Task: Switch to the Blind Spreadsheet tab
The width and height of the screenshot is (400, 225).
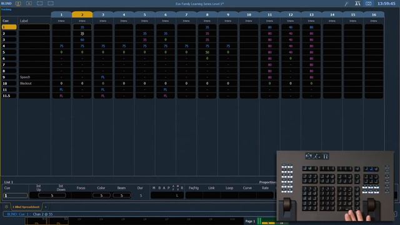Action: click(26, 207)
